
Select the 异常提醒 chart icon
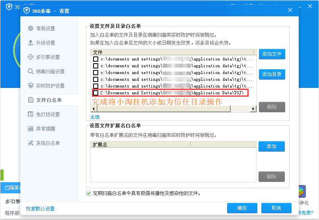coord(31,128)
